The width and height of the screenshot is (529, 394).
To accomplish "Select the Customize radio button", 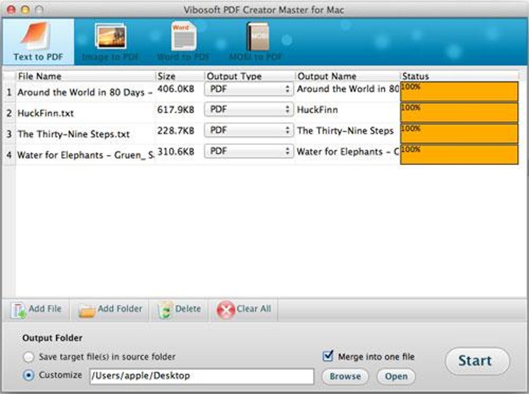I will (x=29, y=375).
